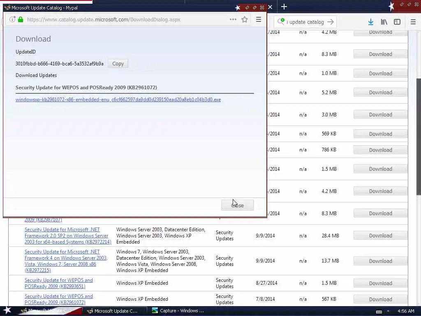Screen dimensions: 421x316
Task: Click the Microsoft Update Catalog - Mypal title
Action: [44, 8]
